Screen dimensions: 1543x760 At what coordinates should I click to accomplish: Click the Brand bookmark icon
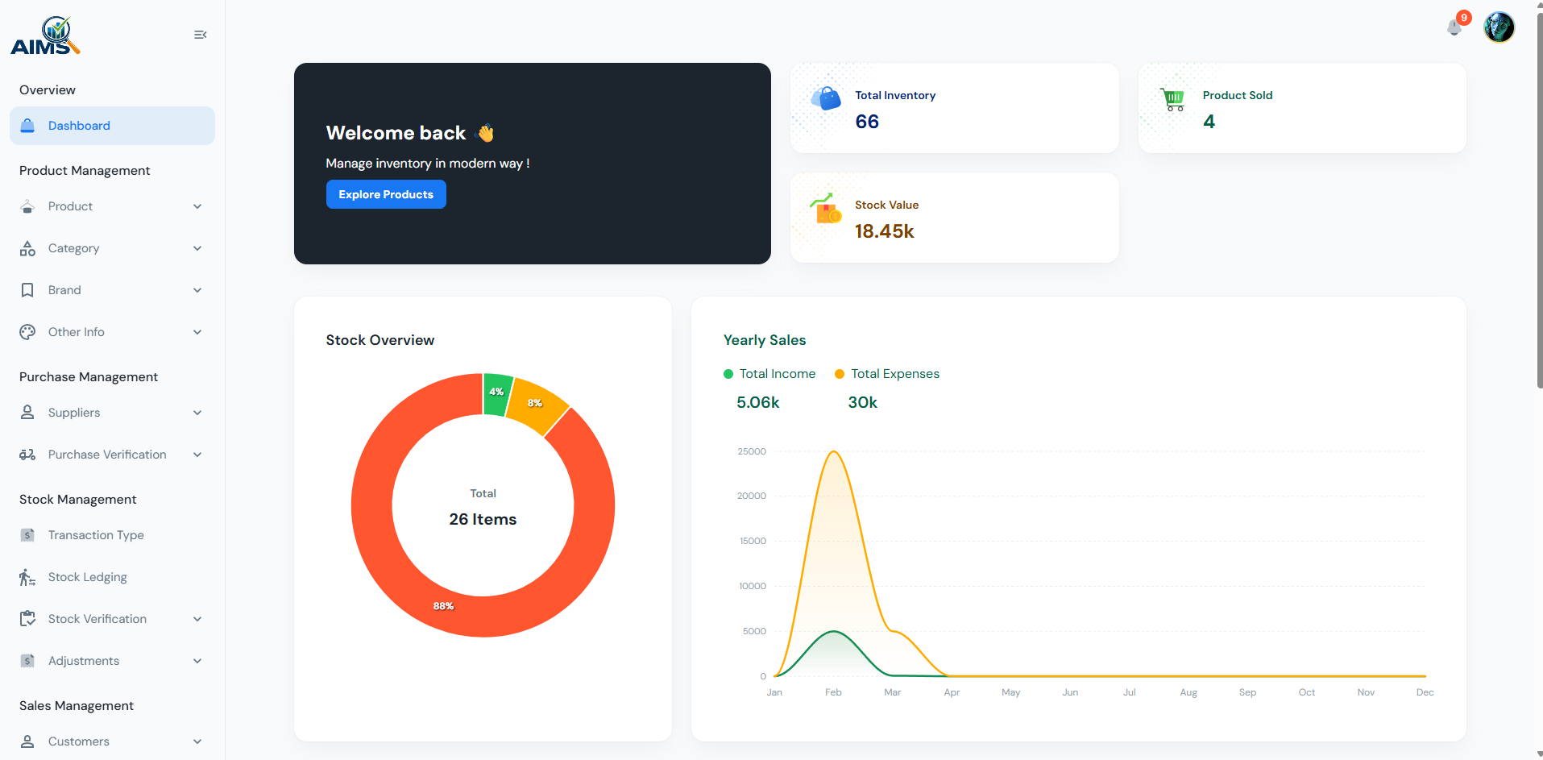28,290
